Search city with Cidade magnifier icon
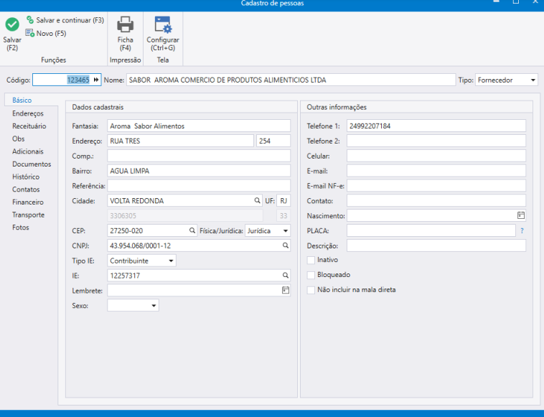 257,200
